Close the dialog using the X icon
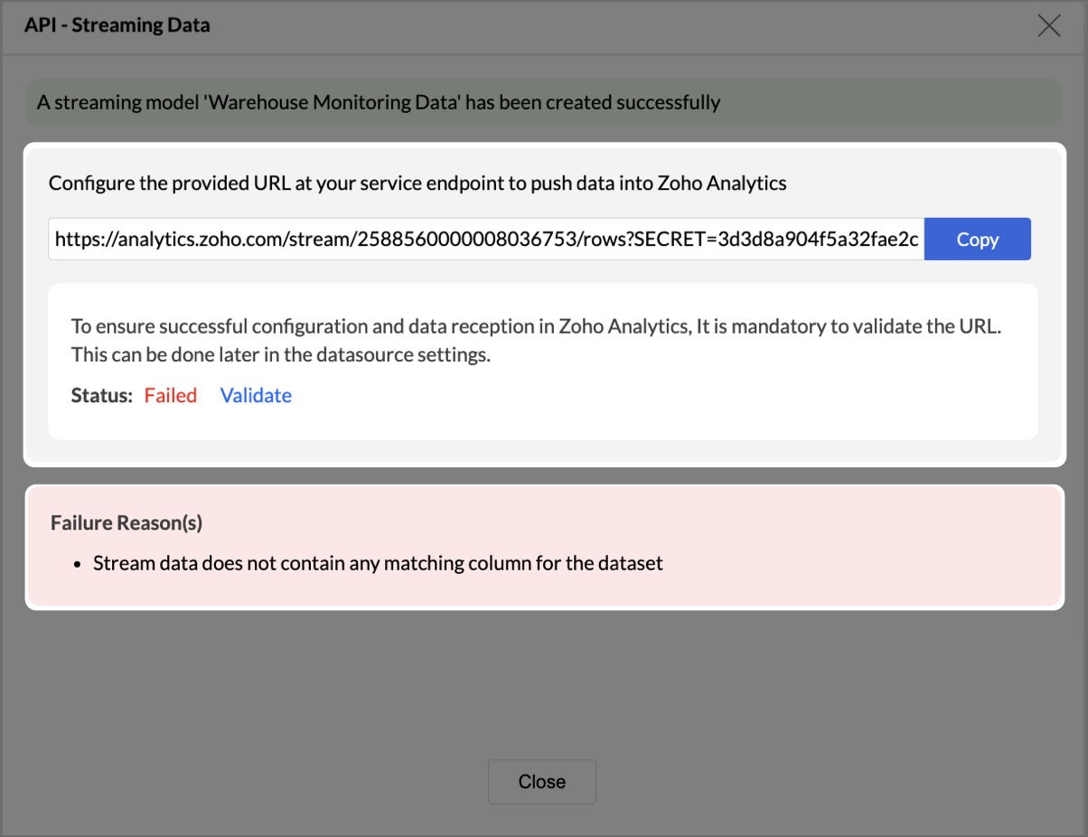 (1048, 25)
